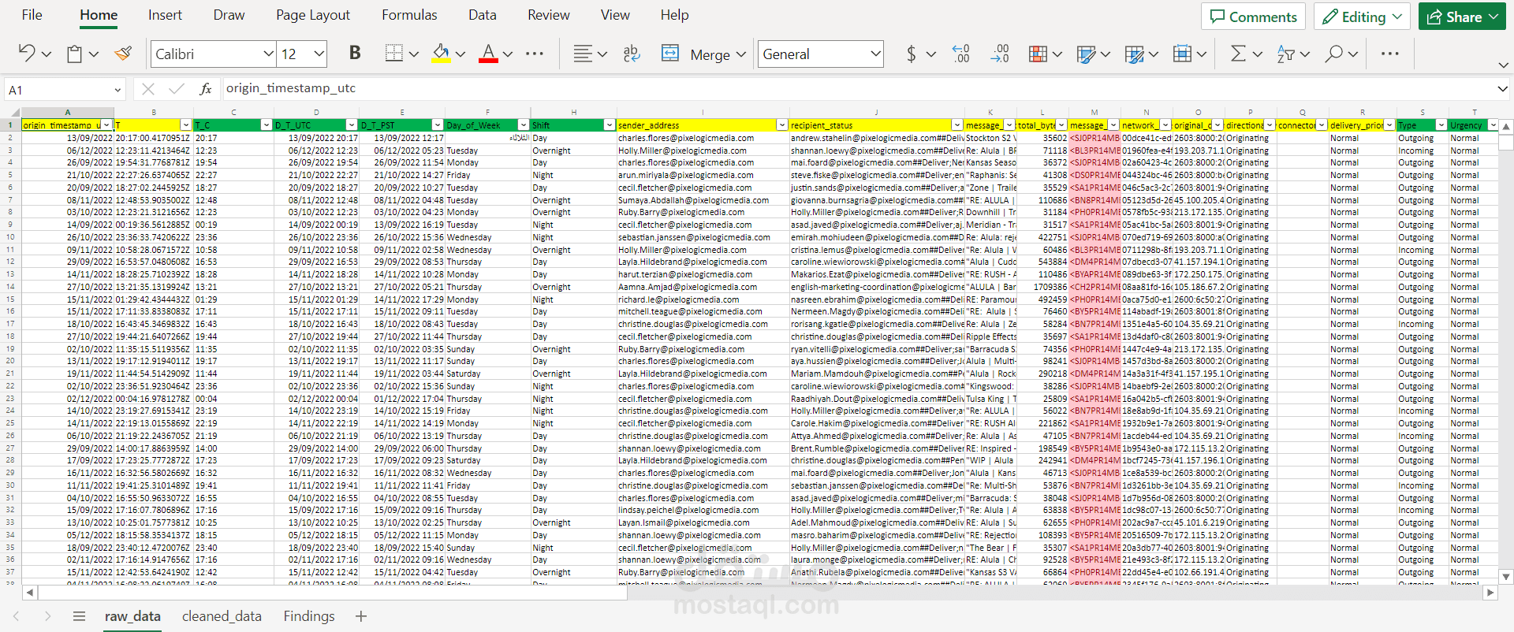Click horizontal scrollbar right arrow
The width and height of the screenshot is (1514, 632).
(x=1490, y=593)
